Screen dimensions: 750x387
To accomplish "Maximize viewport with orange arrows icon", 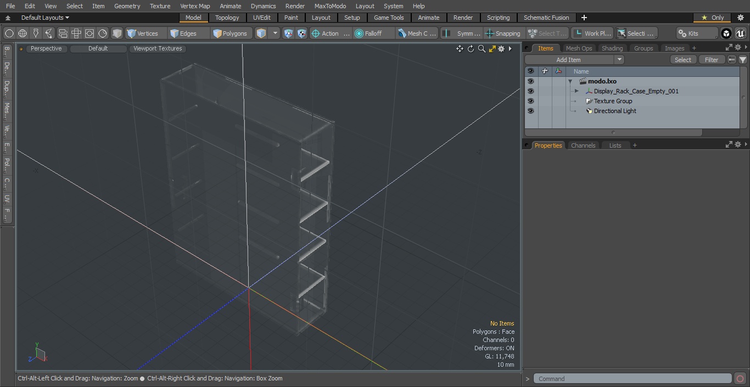I will 492,49.
